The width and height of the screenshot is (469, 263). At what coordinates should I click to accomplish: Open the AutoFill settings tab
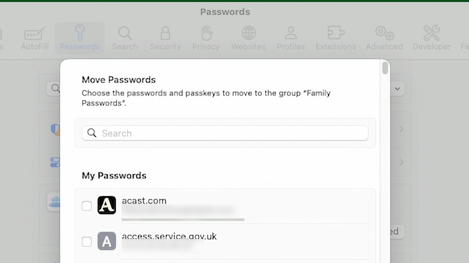pyautogui.click(x=35, y=38)
